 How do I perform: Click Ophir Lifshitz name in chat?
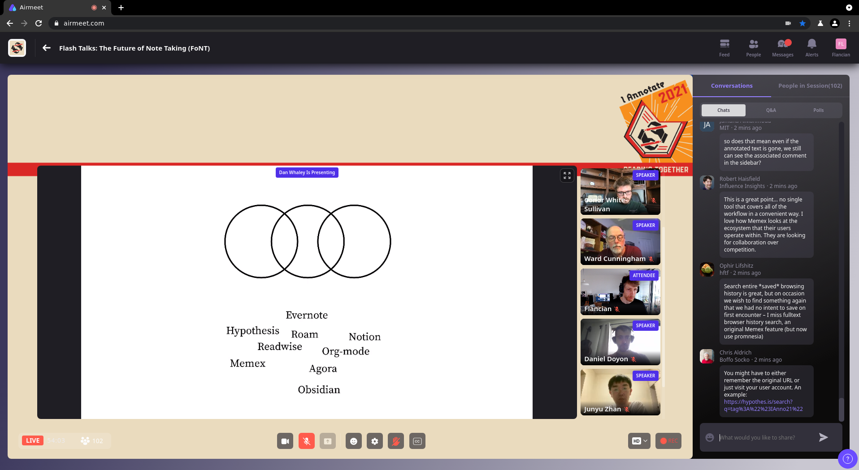[736, 265]
